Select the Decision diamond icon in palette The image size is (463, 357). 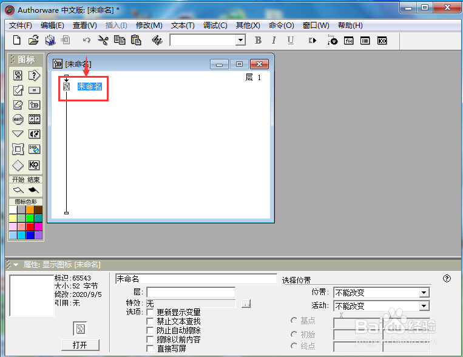pos(18,166)
